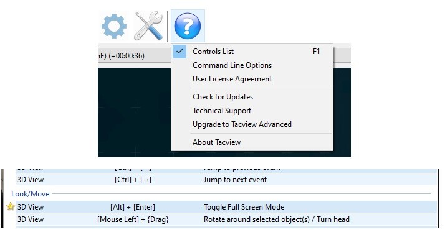Uncheck the Controls List checkmark
Screen dimensions: 445x235
coord(179,52)
